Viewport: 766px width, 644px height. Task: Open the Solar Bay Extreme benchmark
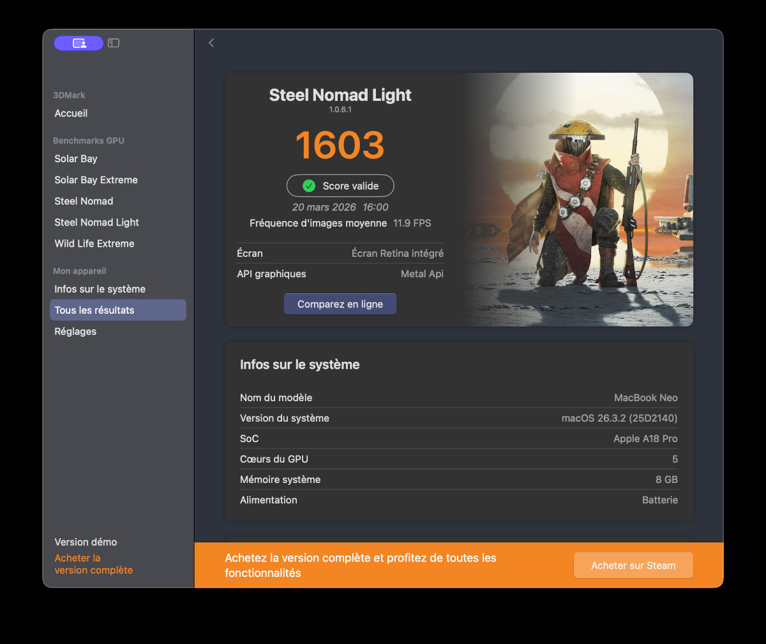pos(96,180)
